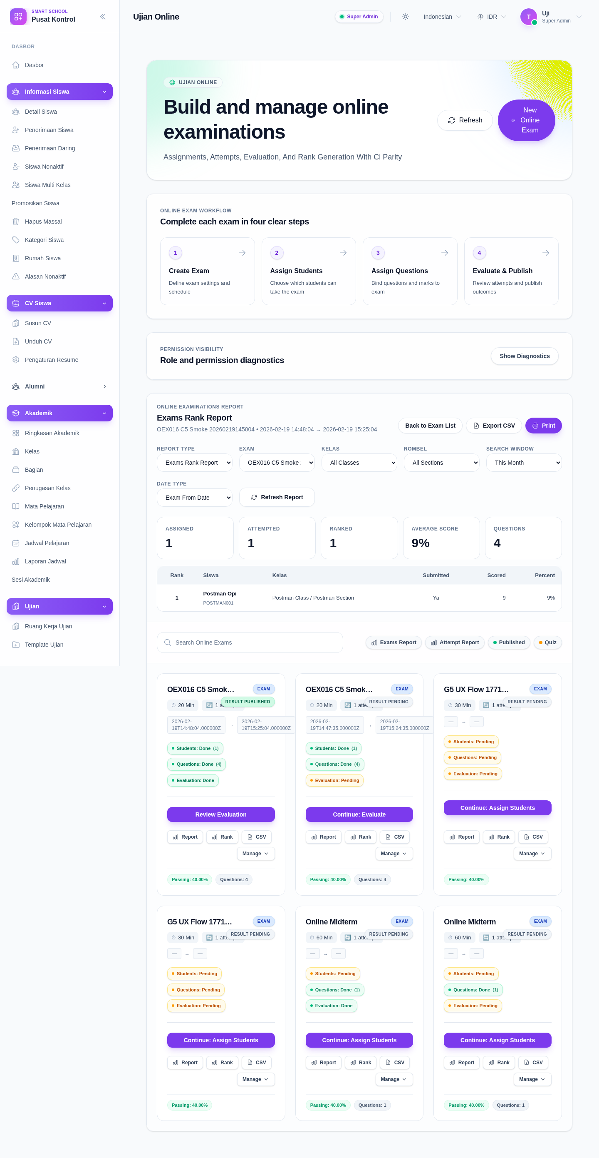Collapse the CV Siswa menu section
Image resolution: width=599 pixels, height=1158 pixels.
click(60, 304)
